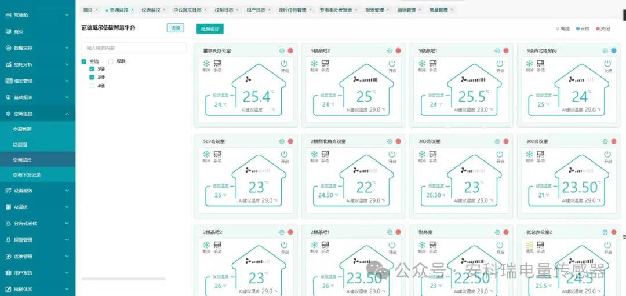Open 热湿图 in the sidebar submenu

(20, 145)
